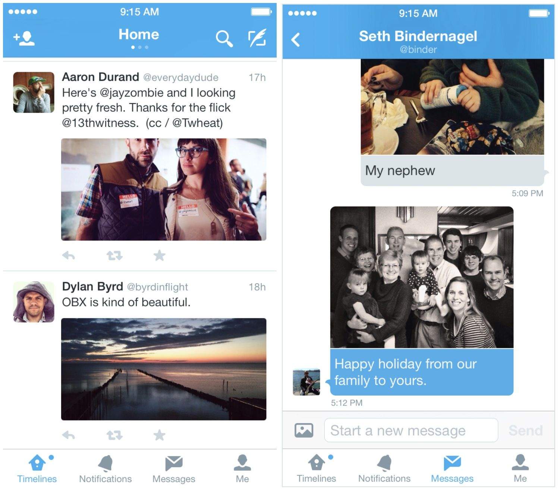View the sunset photo in Dylan's tweet
560x492 pixels.
[x=164, y=369]
